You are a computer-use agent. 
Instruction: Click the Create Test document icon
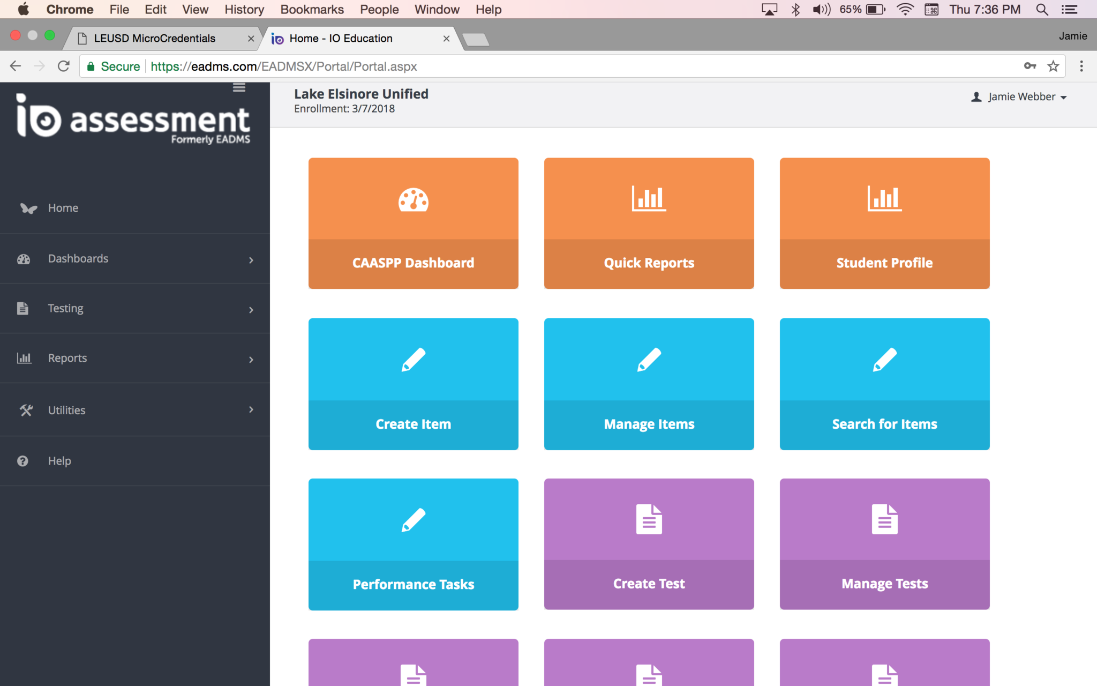[649, 519]
